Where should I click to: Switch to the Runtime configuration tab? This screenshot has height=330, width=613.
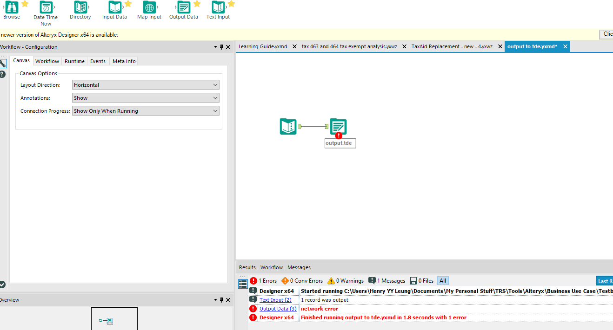coord(74,61)
